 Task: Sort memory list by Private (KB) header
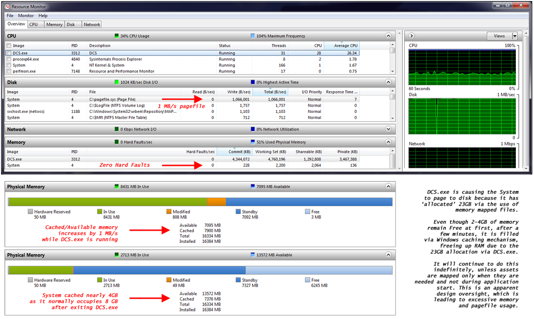[x=342, y=152]
